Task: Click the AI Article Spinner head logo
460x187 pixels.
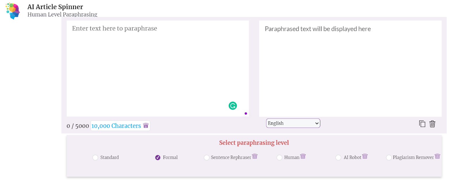Action: tap(13, 11)
